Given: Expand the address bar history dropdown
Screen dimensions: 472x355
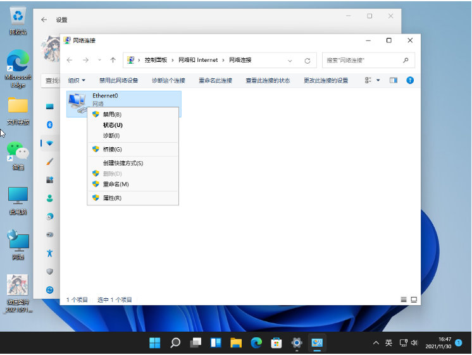Looking at the screenshot, I should pos(290,61).
